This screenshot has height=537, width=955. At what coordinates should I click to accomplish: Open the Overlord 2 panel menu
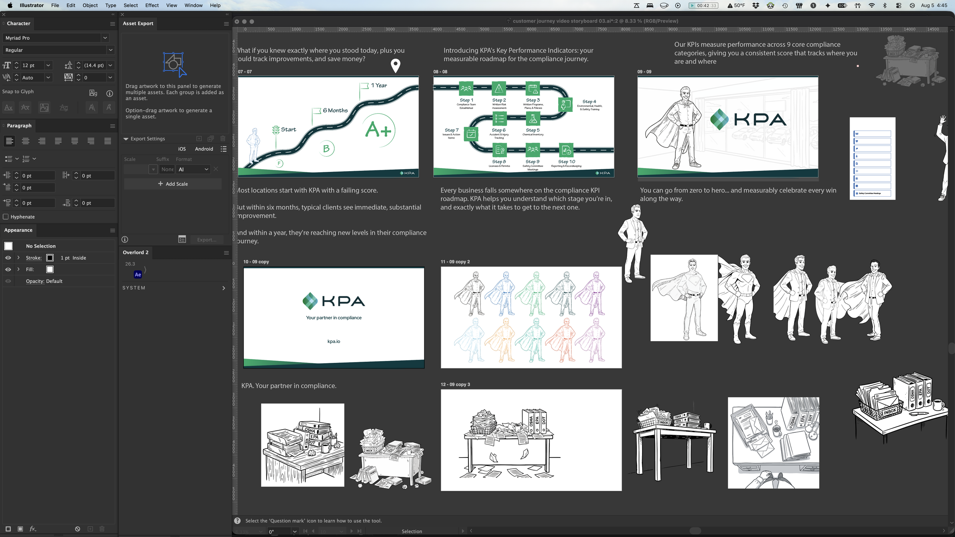[x=226, y=253]
